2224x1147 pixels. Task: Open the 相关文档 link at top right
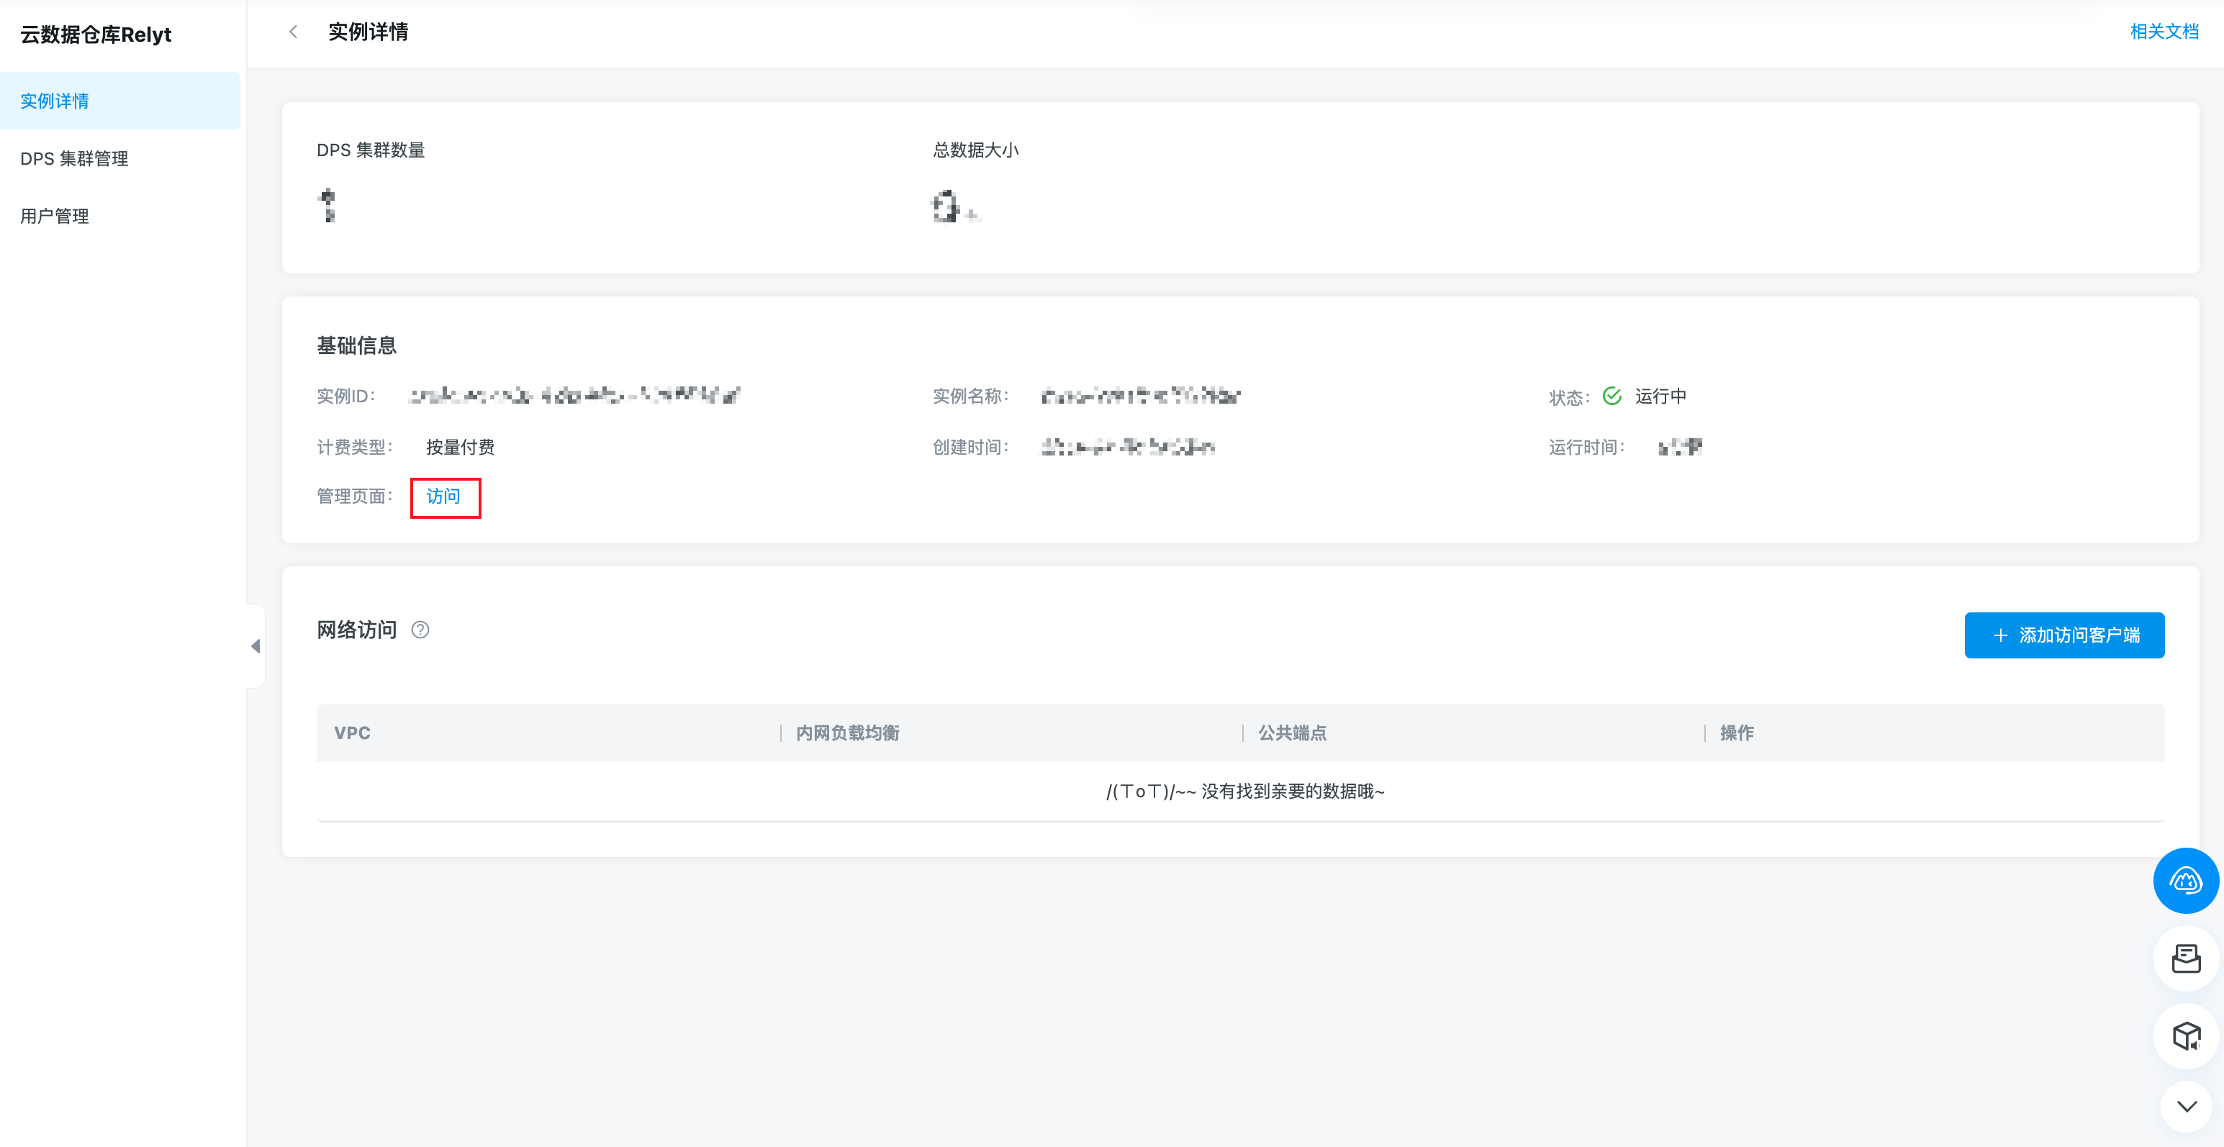point(2164,32)
